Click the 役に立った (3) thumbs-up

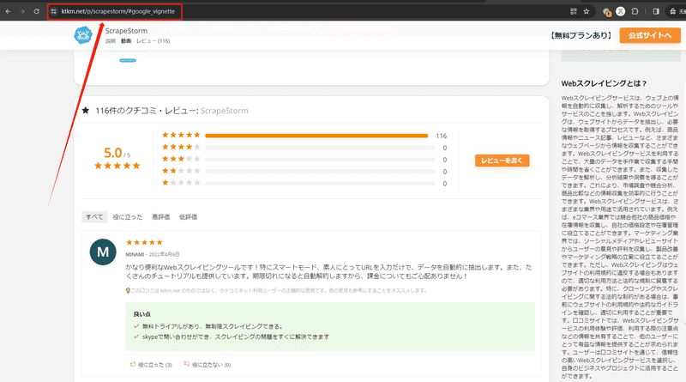coord(151,365)
